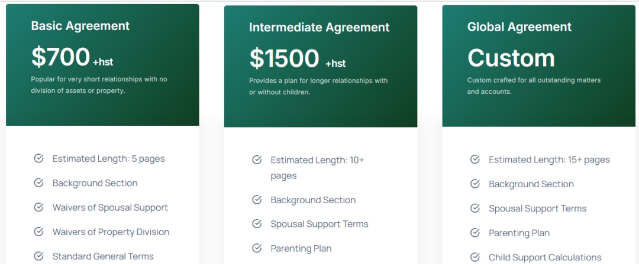Image resolution: width=639 pixels, height=264 pixels.
Task: Click checkmark icon beside Estimated Length: 5 pages
Action: (x=38, y=159)
